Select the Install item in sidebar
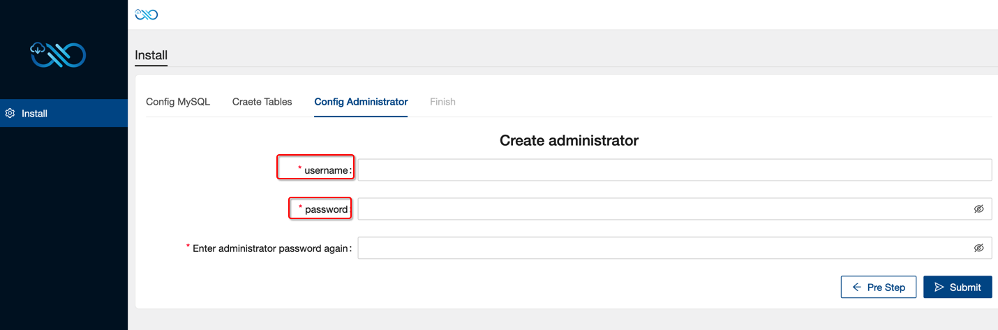The width and height of the screenshot is (998, 330). [64, 113]
